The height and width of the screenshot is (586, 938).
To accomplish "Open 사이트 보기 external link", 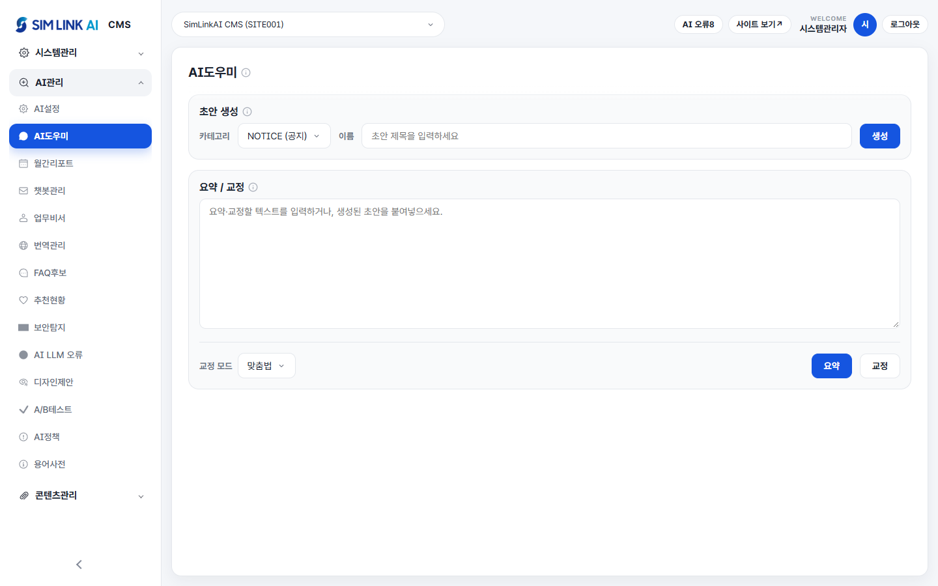I will 760,25.
